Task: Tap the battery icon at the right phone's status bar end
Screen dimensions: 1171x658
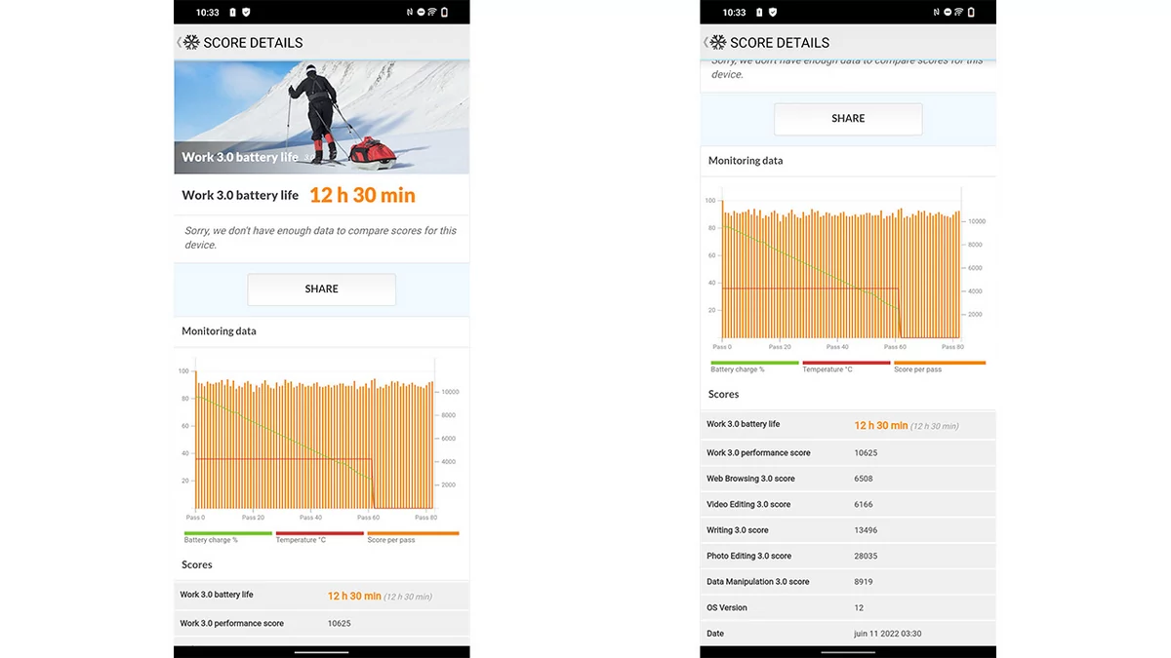Action: [x=972, y=13]
